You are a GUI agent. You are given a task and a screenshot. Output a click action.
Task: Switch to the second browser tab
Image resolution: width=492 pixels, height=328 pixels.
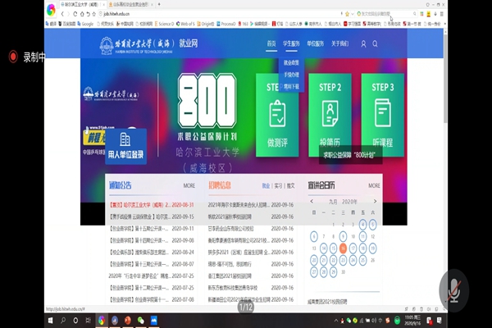(130, 4)
